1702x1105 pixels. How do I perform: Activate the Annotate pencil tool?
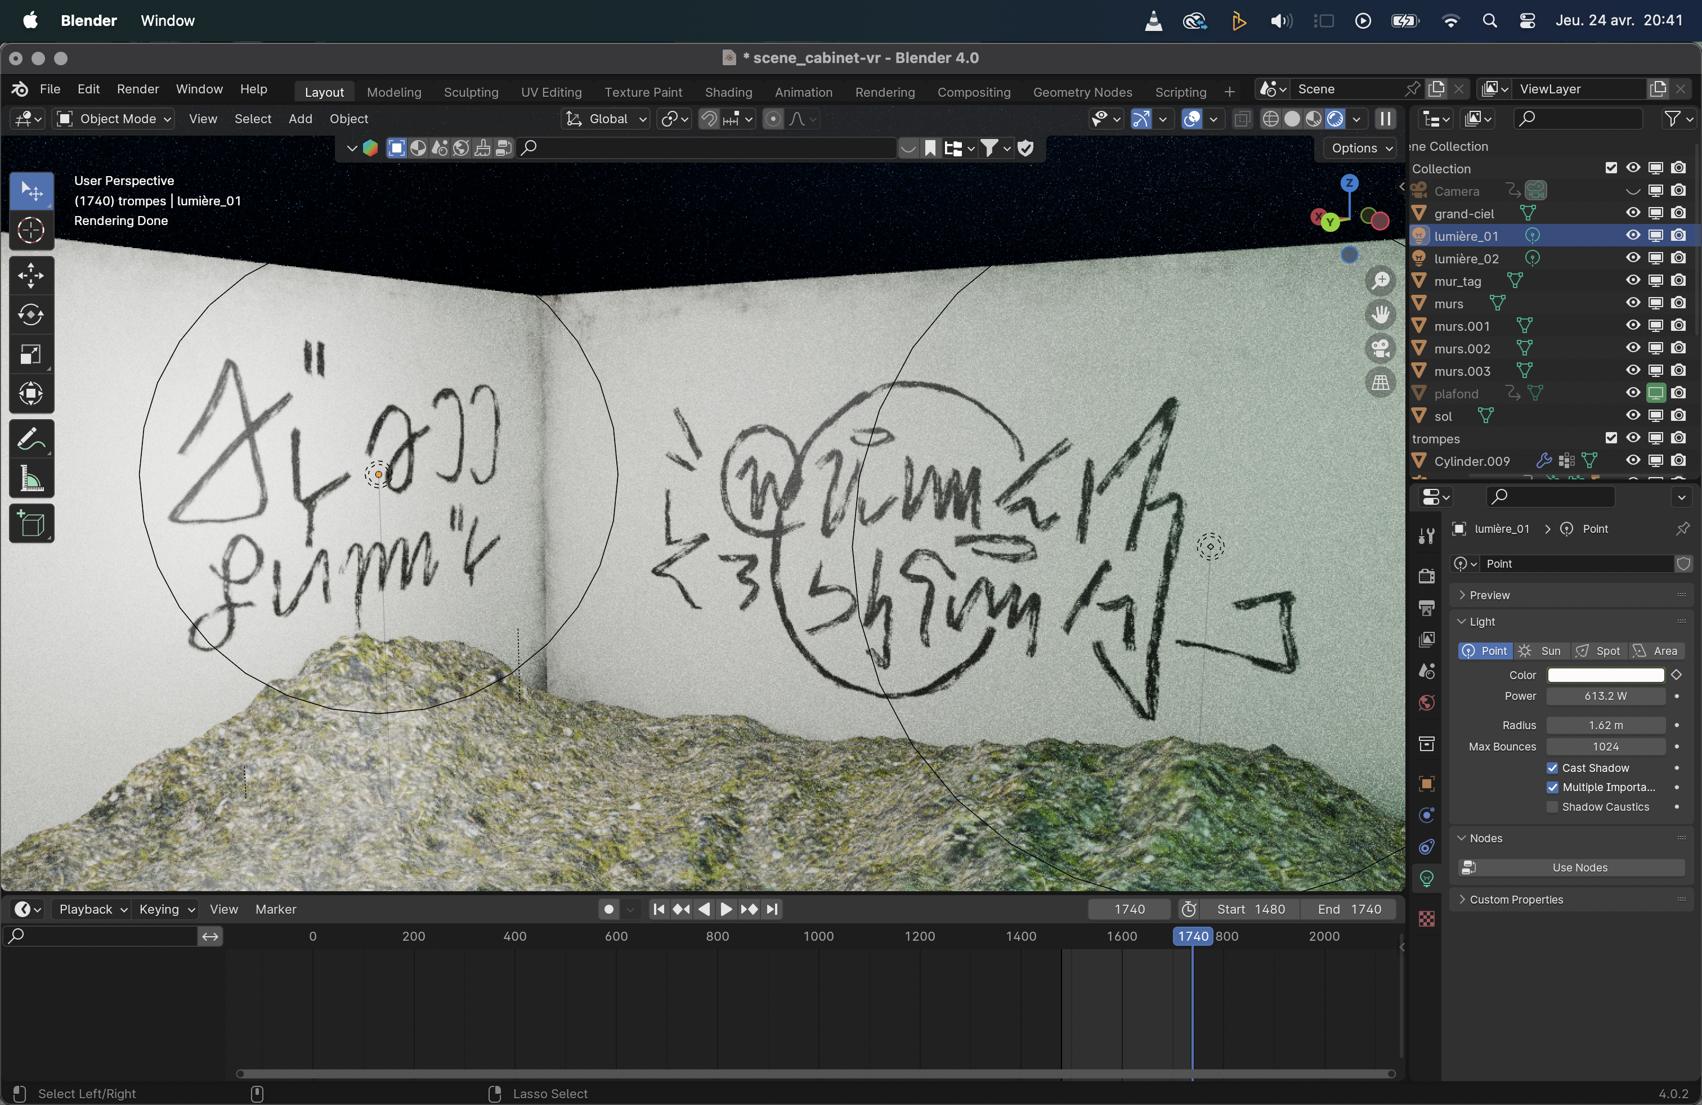point(31,439)
